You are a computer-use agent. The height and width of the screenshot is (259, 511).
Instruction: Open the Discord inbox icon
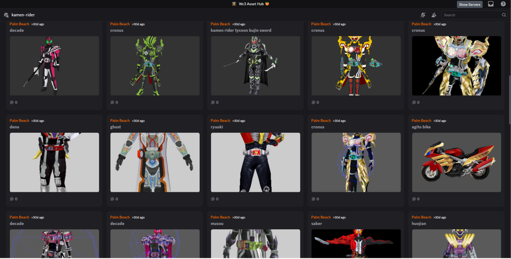[491, 4]
